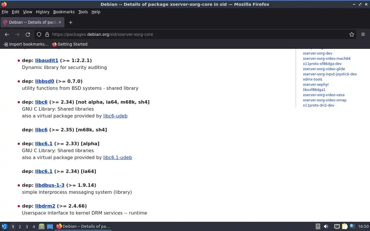Click 'Userspace interface to kernel DRM services' text
The height and width of the screenshot is (231, 370).
(x=72, y=213)
